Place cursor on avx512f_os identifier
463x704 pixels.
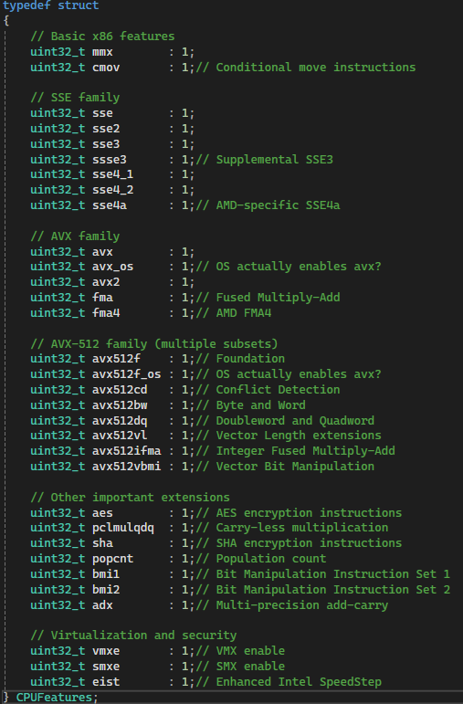pos(127,374)
